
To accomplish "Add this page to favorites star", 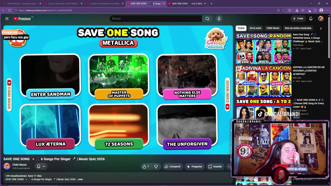I will tap(283, 10).
